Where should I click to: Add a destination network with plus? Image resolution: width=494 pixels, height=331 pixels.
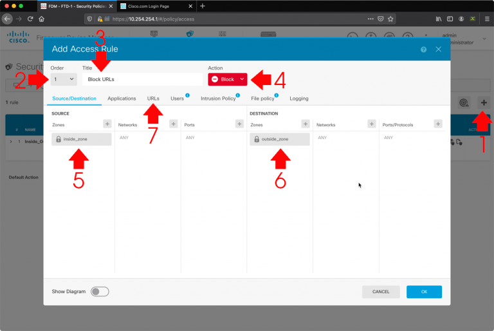point(371,124)
